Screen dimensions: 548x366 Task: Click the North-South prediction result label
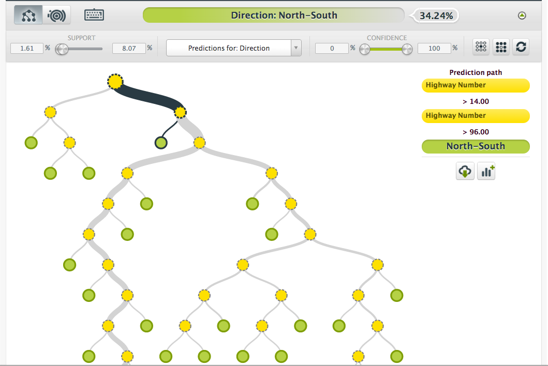(475, 146)
